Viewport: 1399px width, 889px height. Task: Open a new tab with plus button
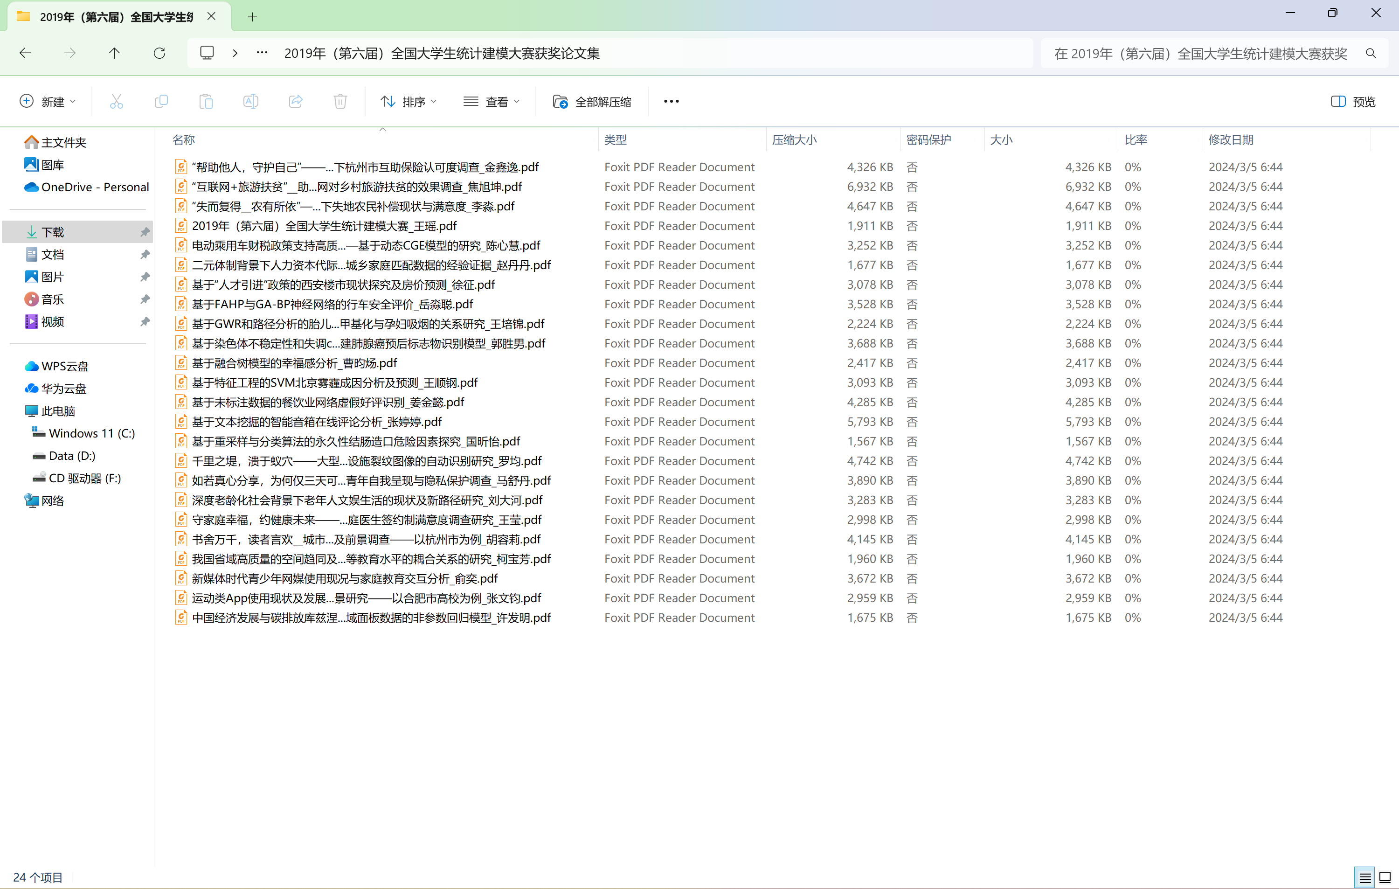point(252,17)
